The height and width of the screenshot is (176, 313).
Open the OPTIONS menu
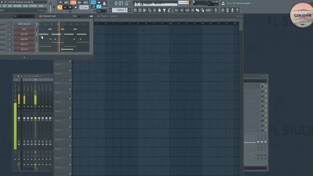click(x=33, y=6)
